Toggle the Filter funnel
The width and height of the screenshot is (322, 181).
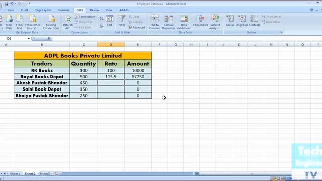pos(122,21)
